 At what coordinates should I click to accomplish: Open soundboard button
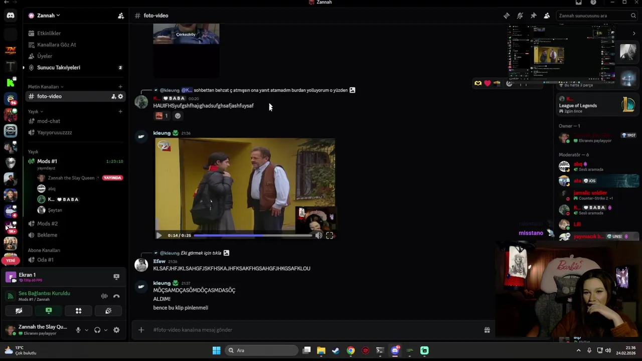108,311
